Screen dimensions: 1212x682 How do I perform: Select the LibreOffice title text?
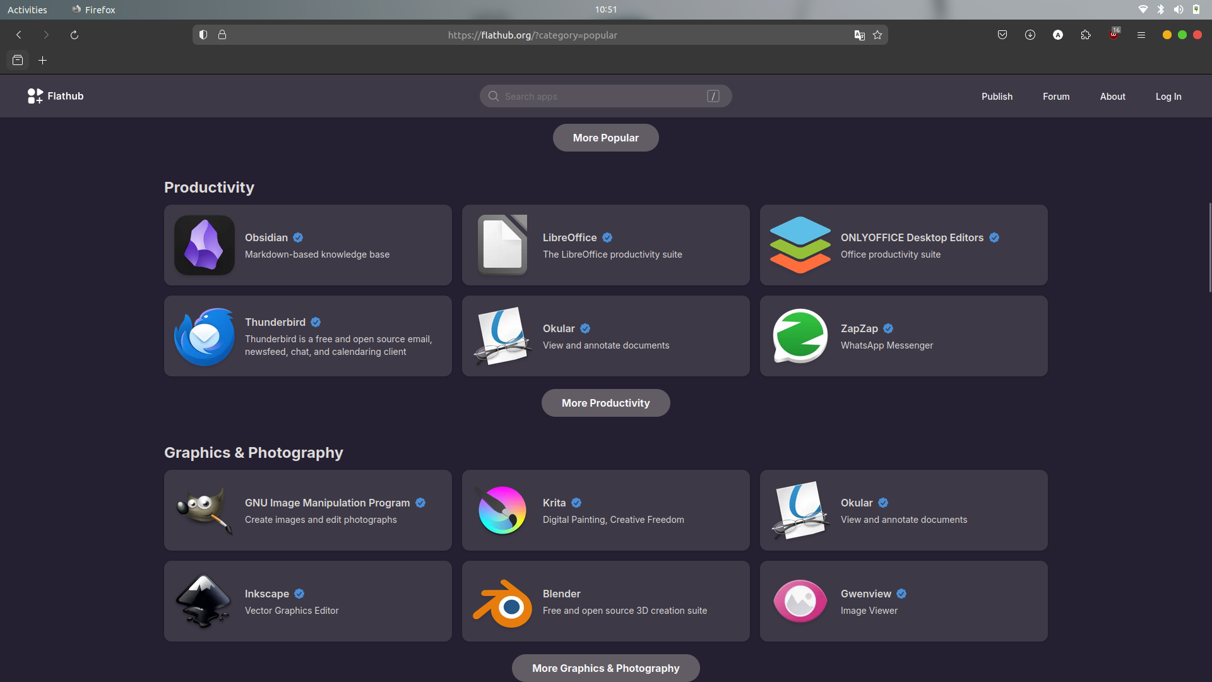pos(569,237)
